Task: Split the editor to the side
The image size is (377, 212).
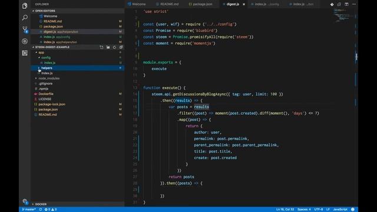Action: coord(346,4)
